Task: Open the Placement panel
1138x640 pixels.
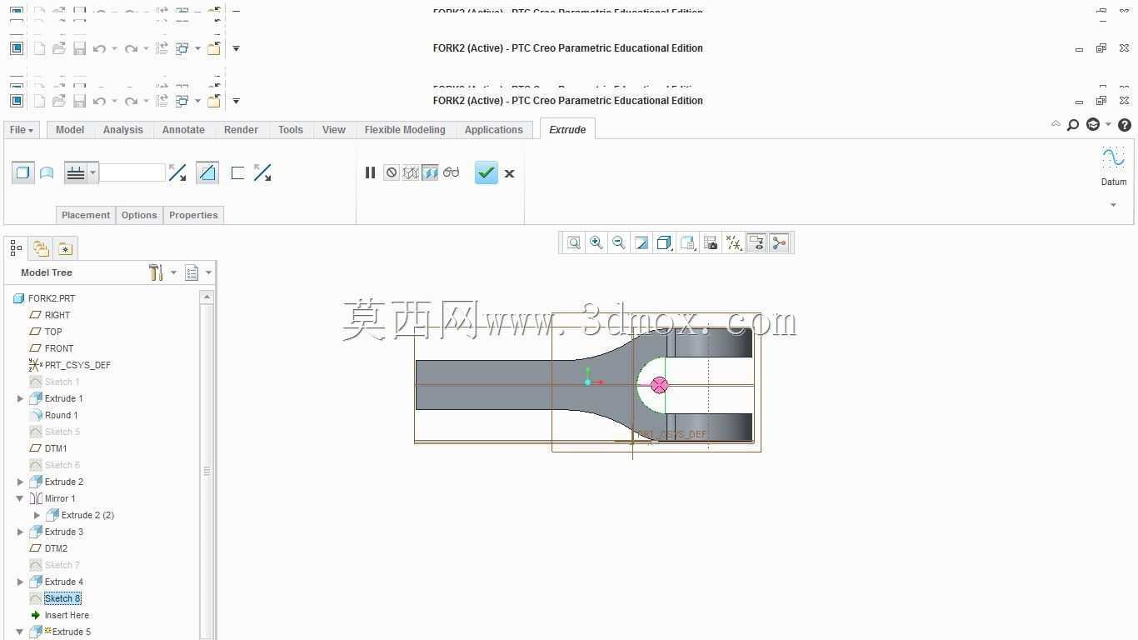Action: coord(86,215)
